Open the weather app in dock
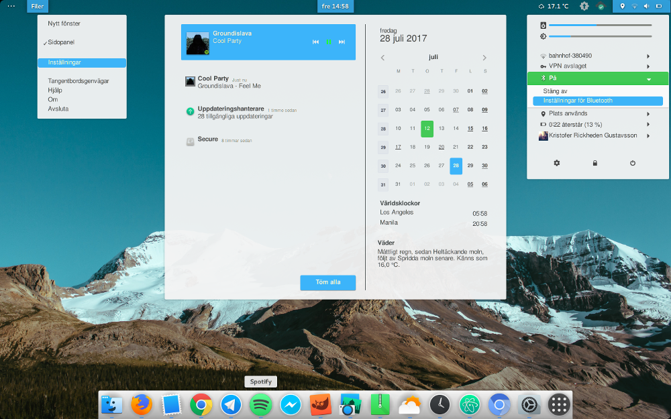The image size is (671, 419). pos(410,404)
